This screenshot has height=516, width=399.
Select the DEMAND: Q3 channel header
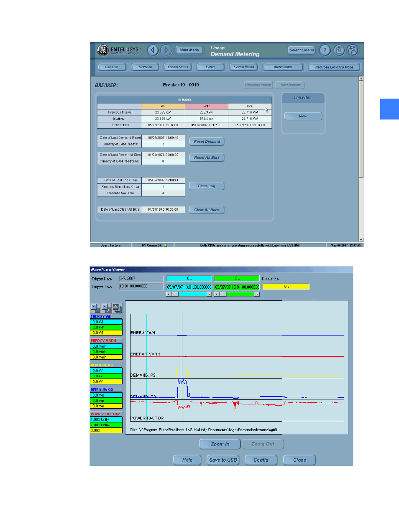click(x=106, y=390)
